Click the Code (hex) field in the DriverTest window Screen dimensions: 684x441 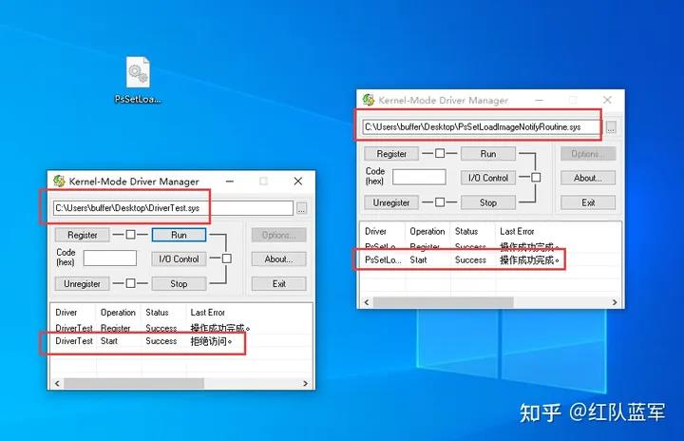click(110, 259)
